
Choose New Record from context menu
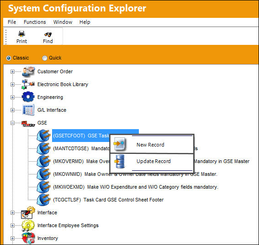pyautogui.click(x=152, y=145)
